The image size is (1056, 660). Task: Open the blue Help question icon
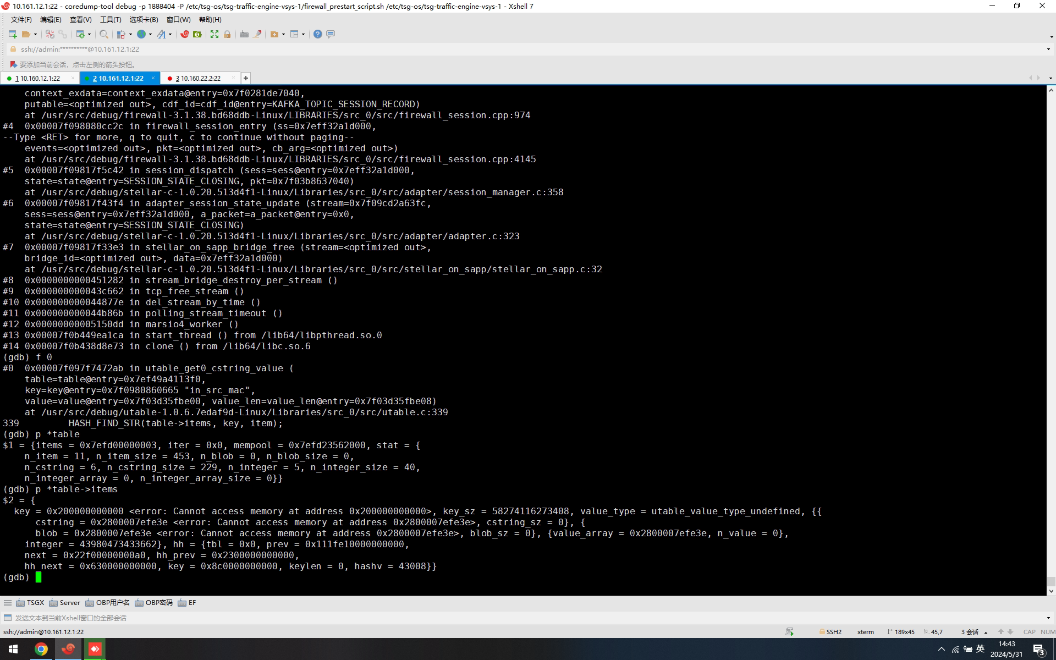(317, 34)
